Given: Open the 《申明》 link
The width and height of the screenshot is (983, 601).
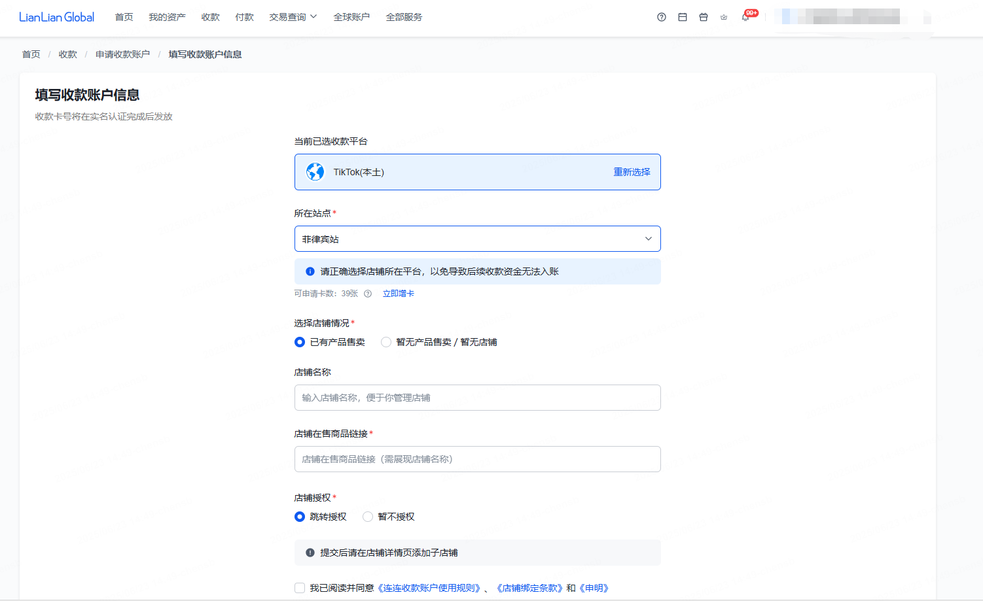Looking at the screenshot, I should point(594,588).
